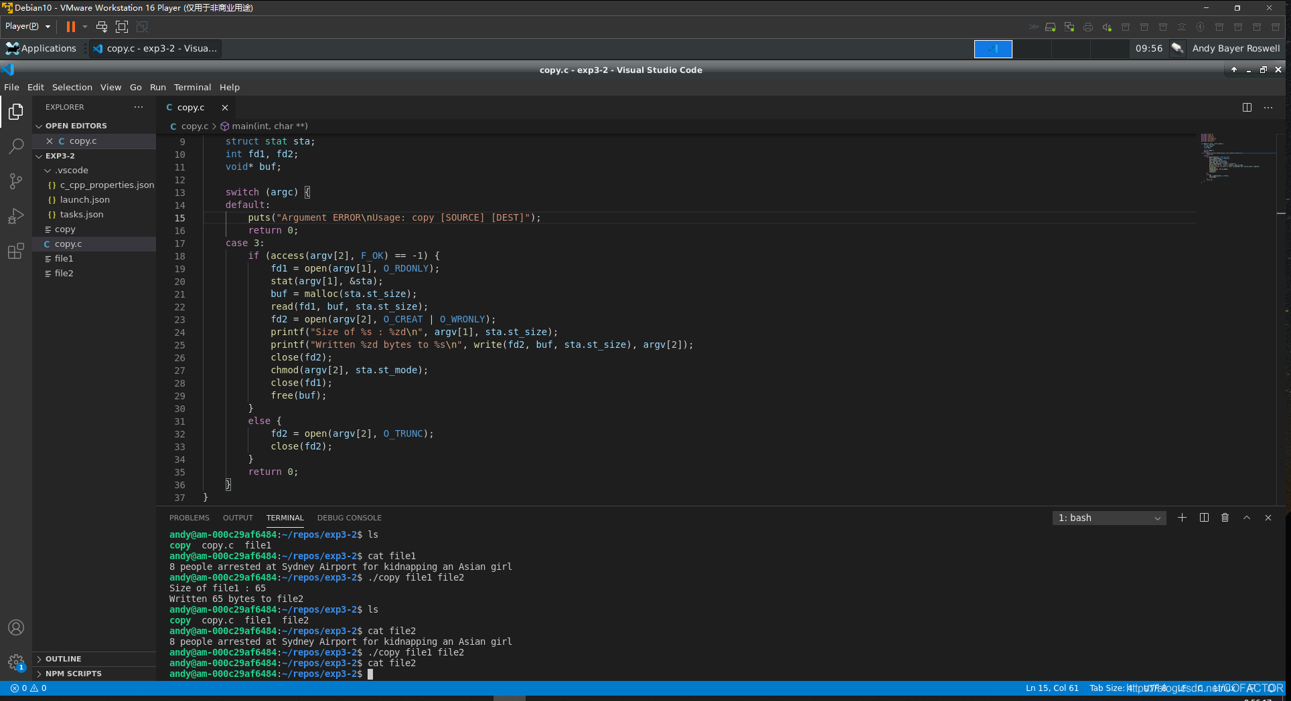Close copy.c in Open Editors list
1291x701 pixels.
point(50,141)
